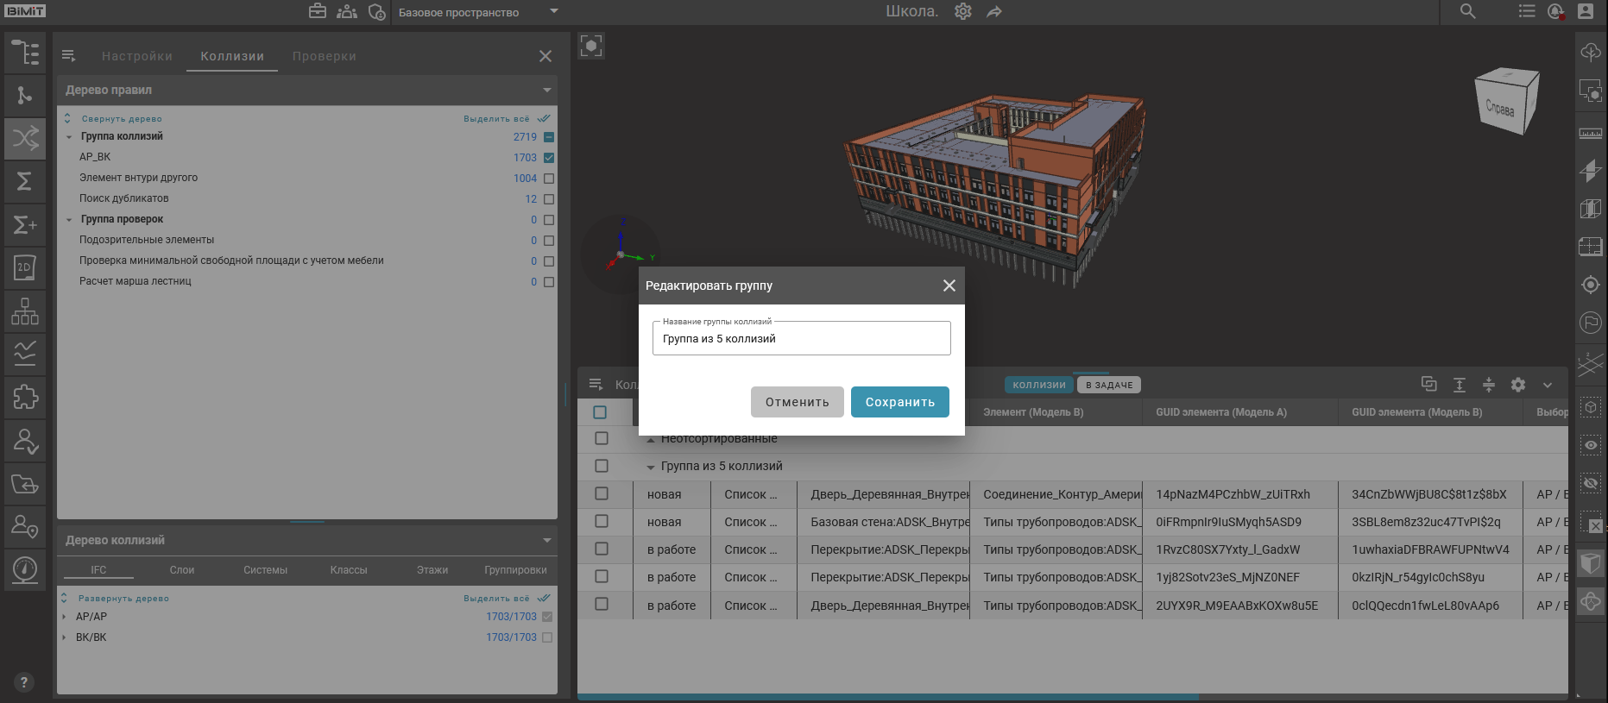Click the help question mark icon
1608x703 pixels.
pyautogui.click(x=24, y=681)
